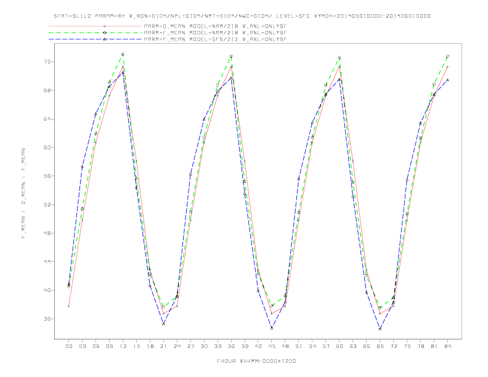Click x-axis tick label 21
Viewport: 488px width, 377px height.
pos(163,346)
